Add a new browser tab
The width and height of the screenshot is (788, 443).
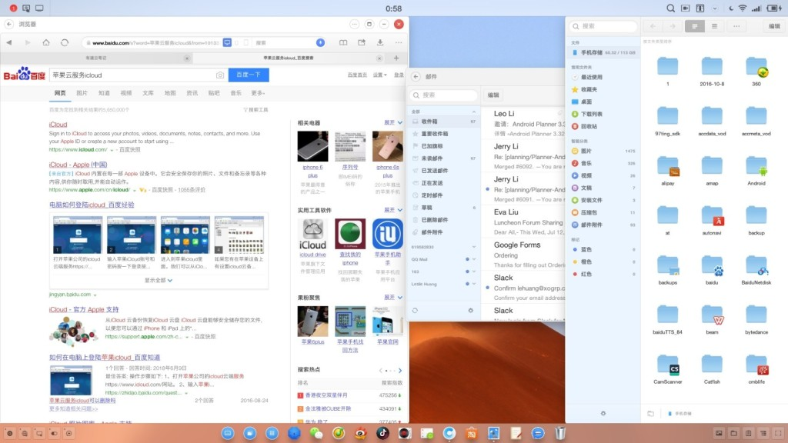396,58
